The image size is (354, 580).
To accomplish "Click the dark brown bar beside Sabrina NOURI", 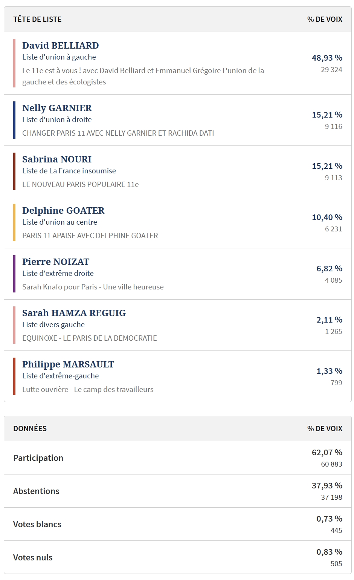I will point(14,171).
